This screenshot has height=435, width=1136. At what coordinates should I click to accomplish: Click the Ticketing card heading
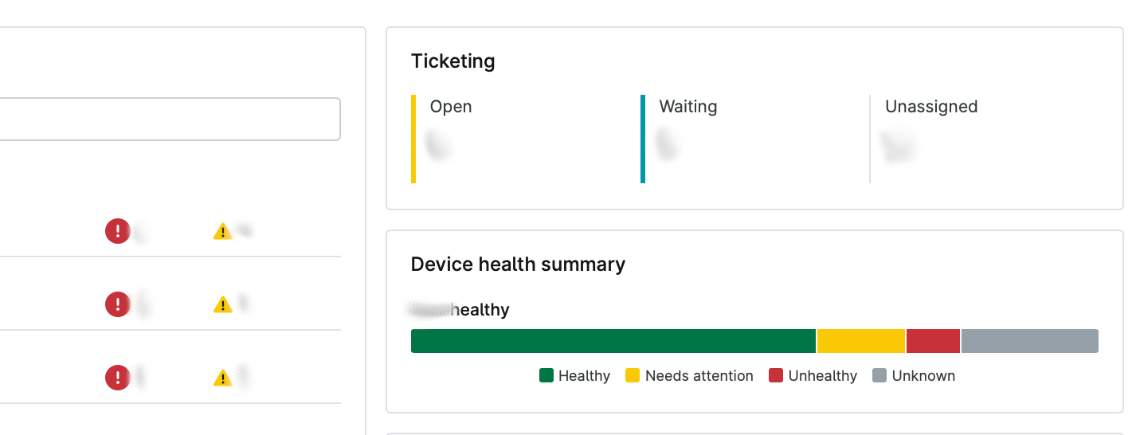coord(453,61)
